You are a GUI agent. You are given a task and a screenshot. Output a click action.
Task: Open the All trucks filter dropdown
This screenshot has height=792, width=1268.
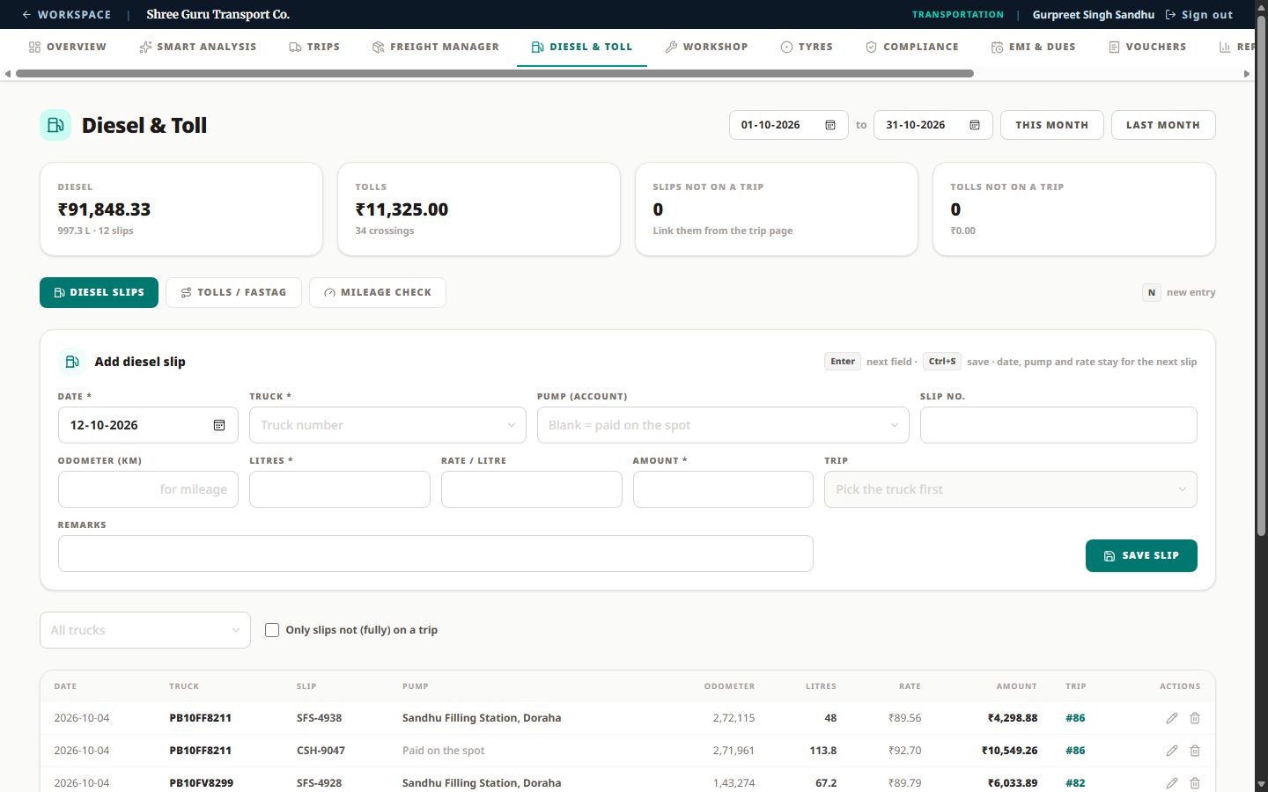tap(145, 630)
